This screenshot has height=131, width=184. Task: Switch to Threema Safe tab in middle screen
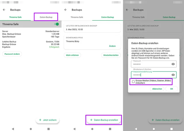click(x=77, y=17)
